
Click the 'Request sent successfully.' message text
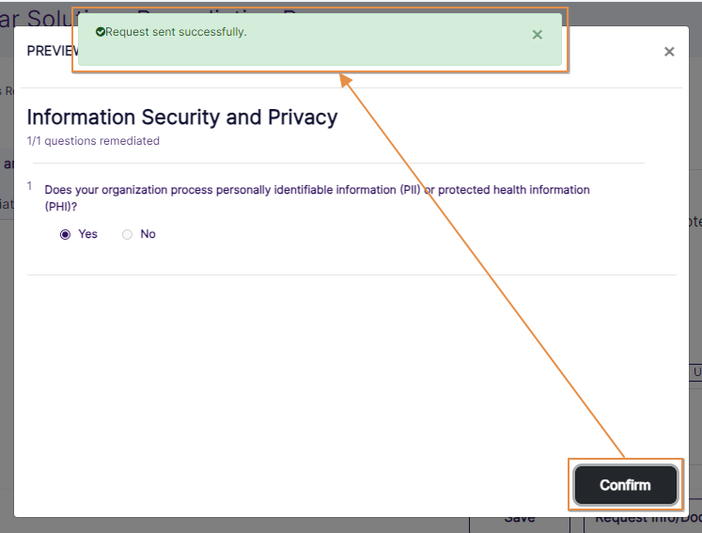176,32
